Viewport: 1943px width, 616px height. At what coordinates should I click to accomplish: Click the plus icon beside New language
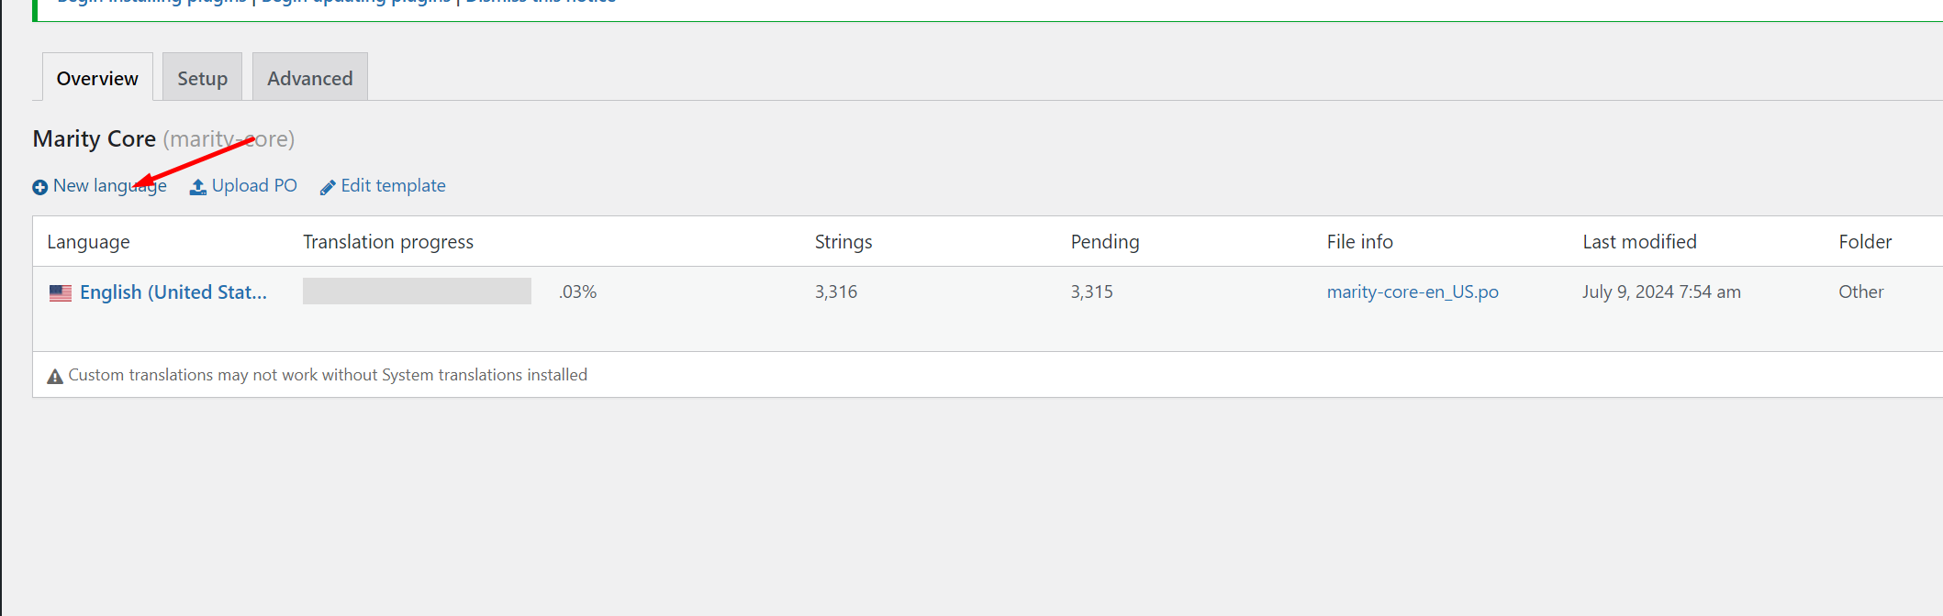click(x=39, y=187)
